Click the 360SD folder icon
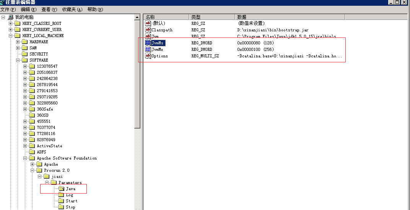410x210 pixels. (x=32, y=115)
